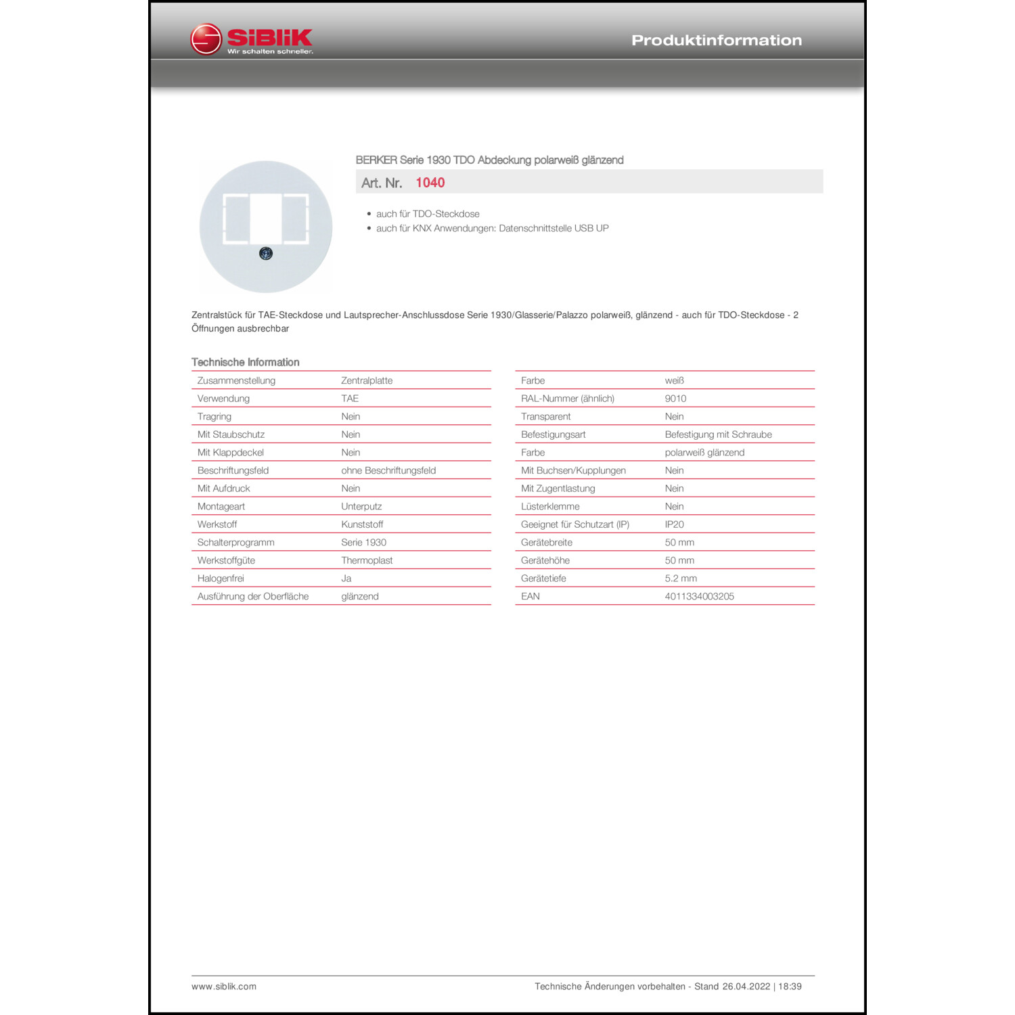1015x1015 pixels.
Task: Open the www.siblik.com footer link
Action: tap(224, 987)
